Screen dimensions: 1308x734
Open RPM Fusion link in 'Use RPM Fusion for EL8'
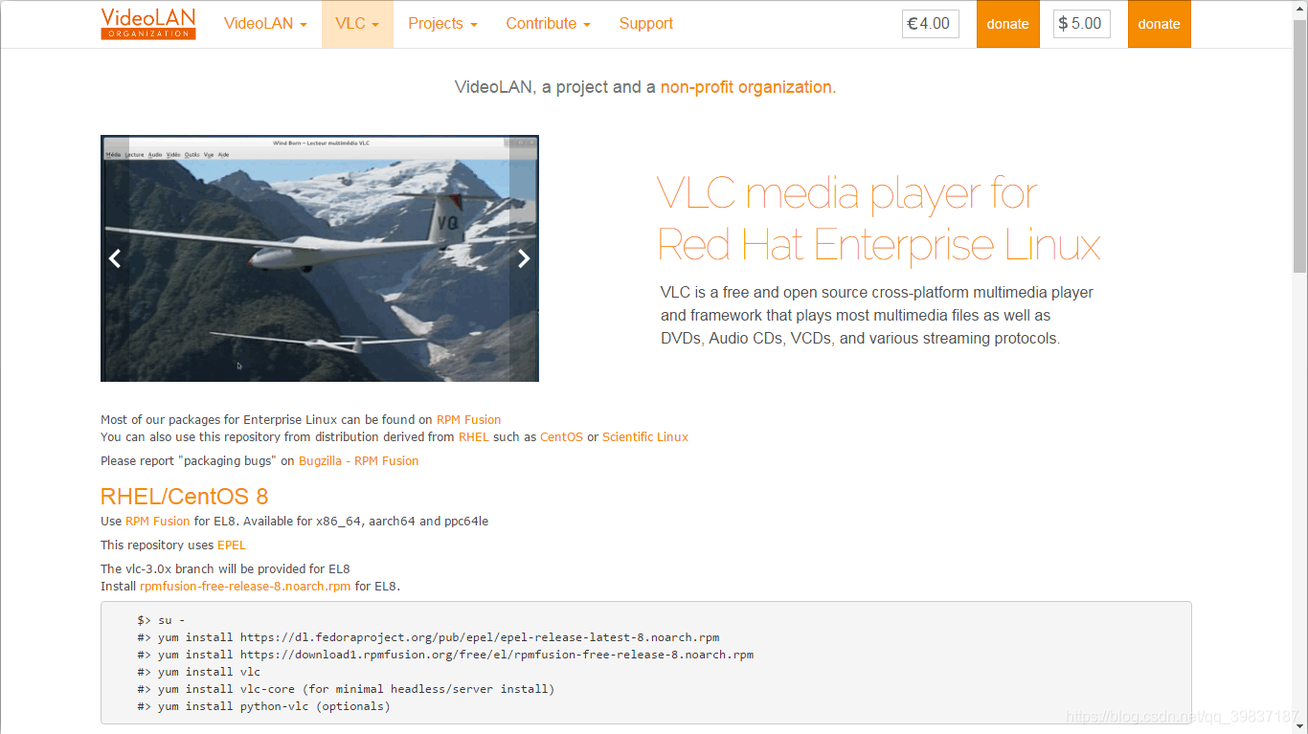(x=157, y=522)
